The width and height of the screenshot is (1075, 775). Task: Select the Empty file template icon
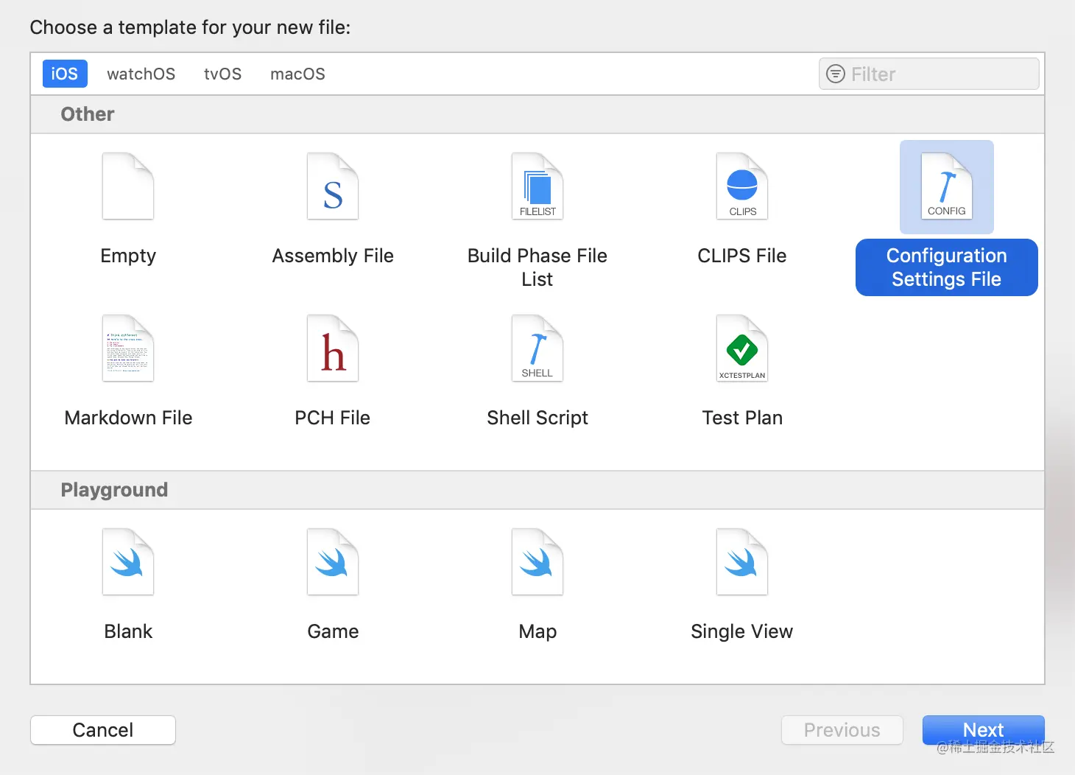coord(128,186)
